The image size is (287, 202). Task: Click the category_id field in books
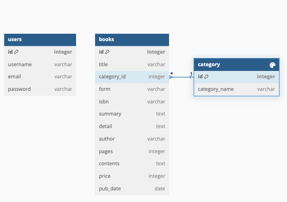coord(132,77)
